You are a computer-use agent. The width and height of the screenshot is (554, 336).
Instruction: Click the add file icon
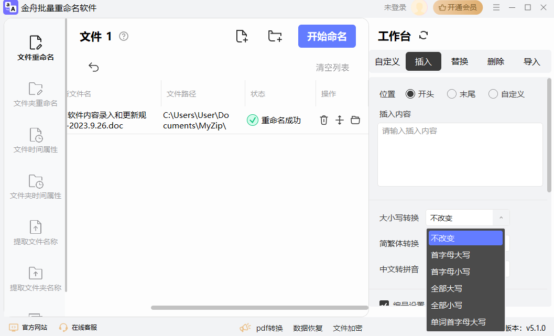(242, 36)
